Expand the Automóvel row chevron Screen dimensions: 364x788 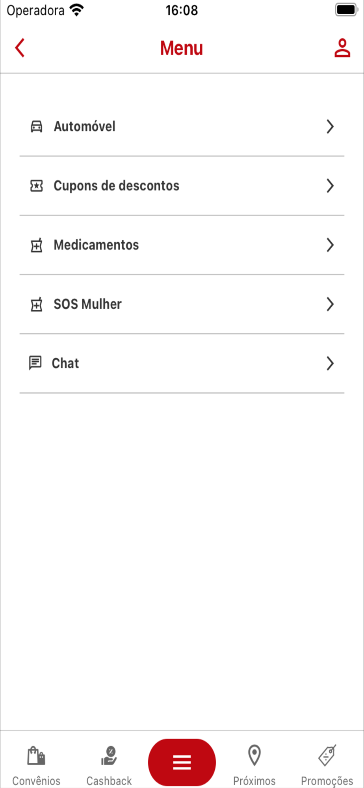pos(330,126)
